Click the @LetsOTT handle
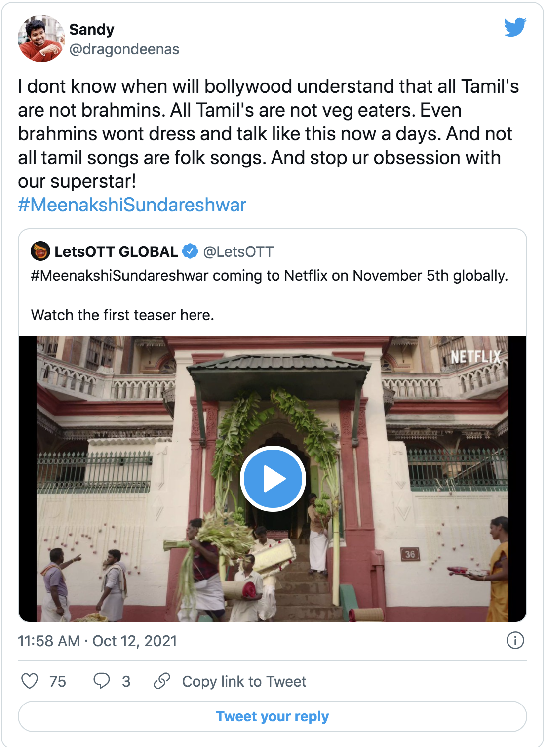 (x=238, y=252)
